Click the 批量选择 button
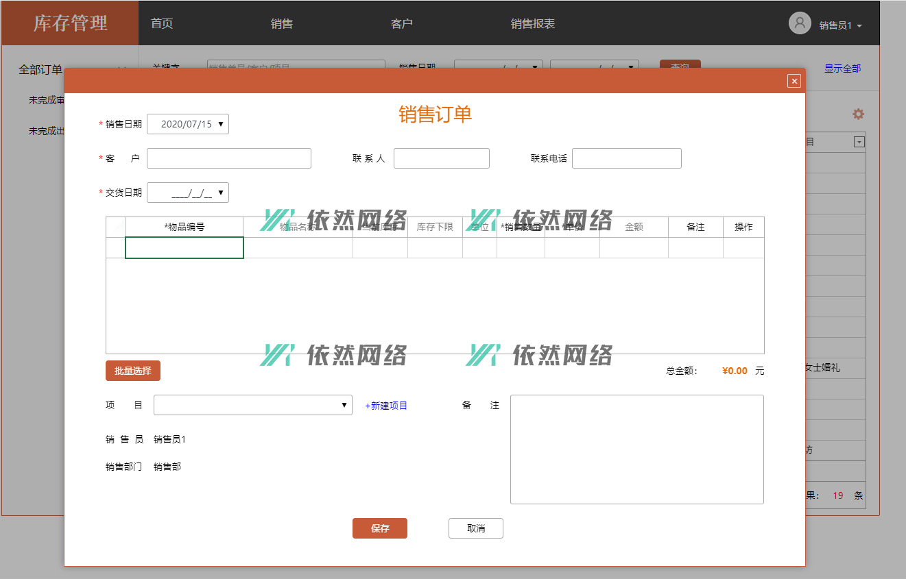 (x=133, y=371)
